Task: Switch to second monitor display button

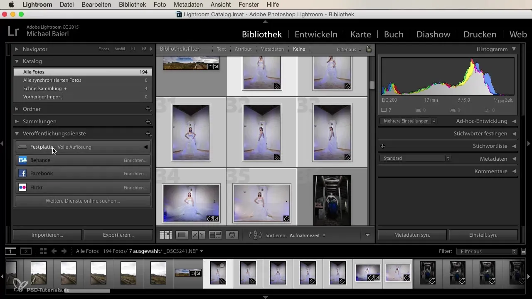Action: tap(26, 251)
